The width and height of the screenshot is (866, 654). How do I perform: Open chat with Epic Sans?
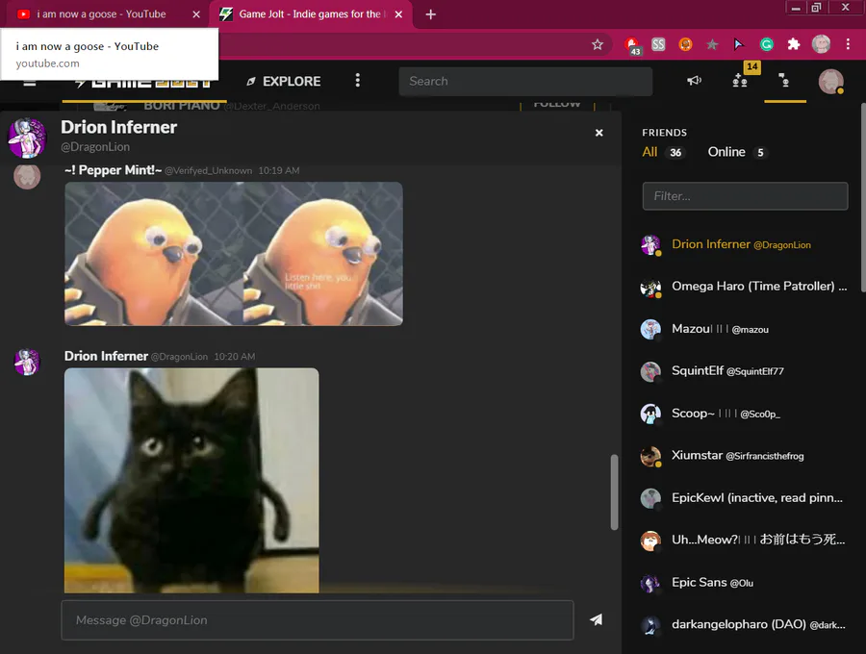(744, 582)
